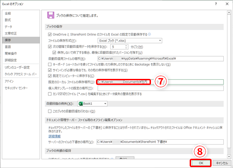Click the キャンセル button
This screenshot has height=168, width=233.
coord(222,163)
